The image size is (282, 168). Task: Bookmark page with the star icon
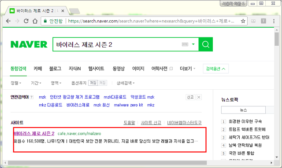click(x=243, y=21)
